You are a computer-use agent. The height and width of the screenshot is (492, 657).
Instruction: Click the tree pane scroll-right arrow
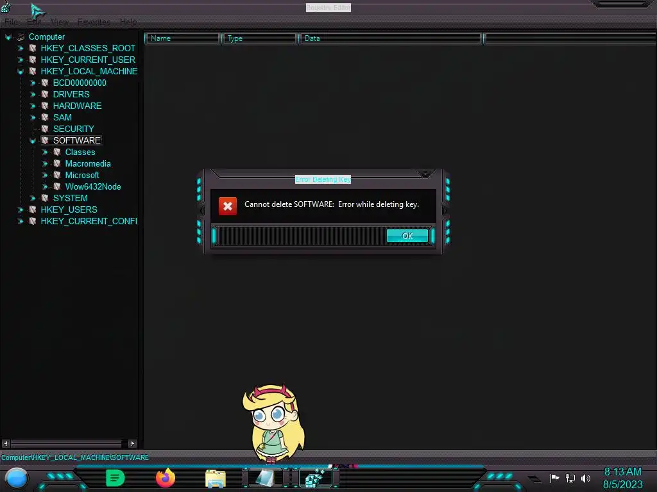[132, 443]
